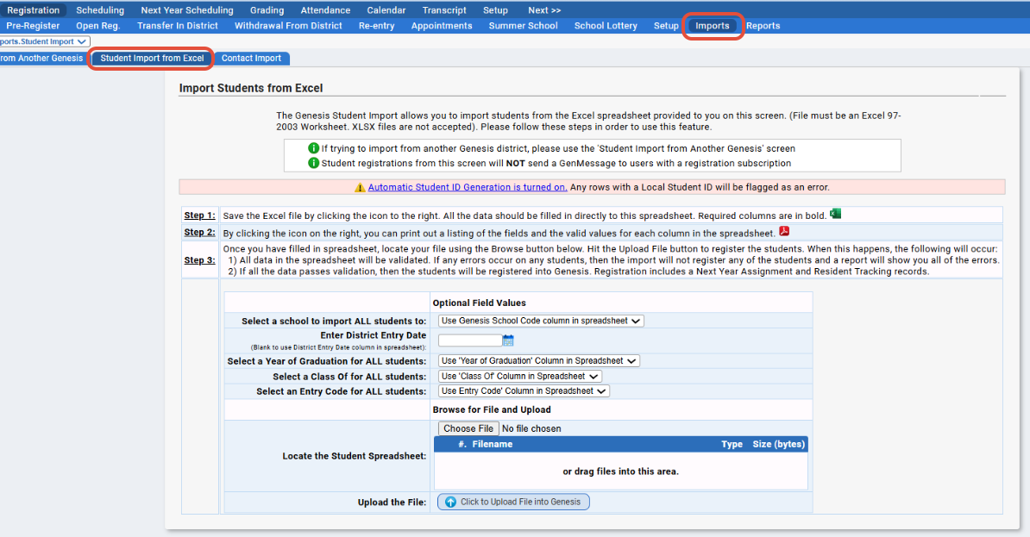The height and width of the screenshot is (537, 1030).
Task: Open Transfer In District submenu
Action: pos(178,26)
